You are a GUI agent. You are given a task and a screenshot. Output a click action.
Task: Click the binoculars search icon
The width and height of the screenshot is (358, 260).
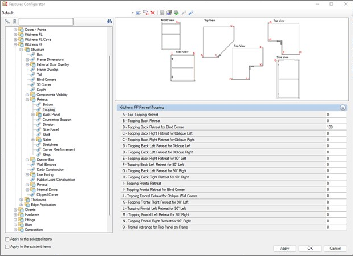click(x=109, y=22)
